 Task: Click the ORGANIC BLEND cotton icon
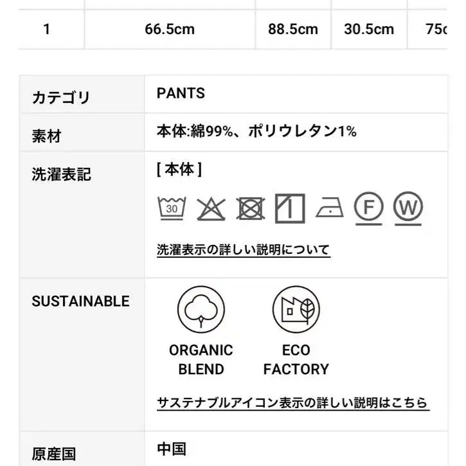coord(201,309)
